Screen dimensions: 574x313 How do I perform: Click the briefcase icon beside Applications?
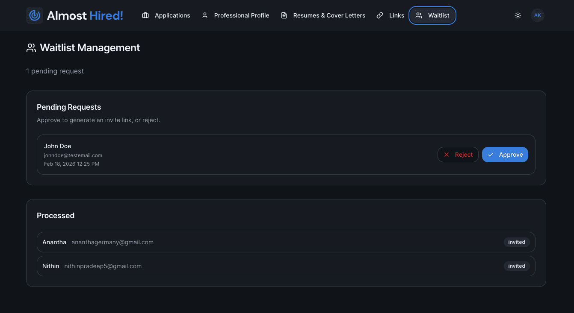(x=145, y=15)
